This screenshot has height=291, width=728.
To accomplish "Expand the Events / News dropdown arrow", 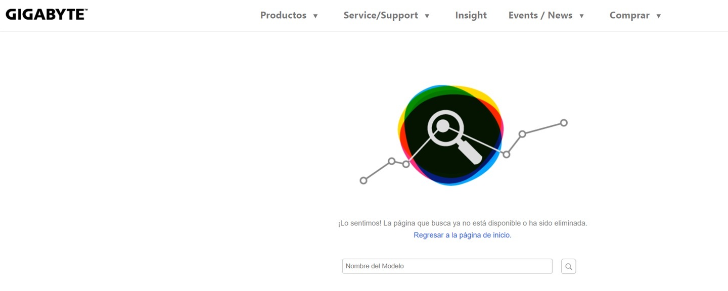I will (581, 16).
